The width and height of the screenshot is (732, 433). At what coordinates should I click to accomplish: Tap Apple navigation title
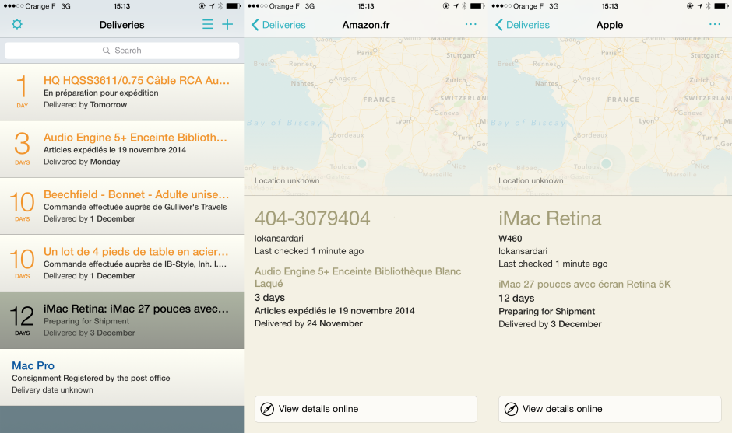pos(610,25)
